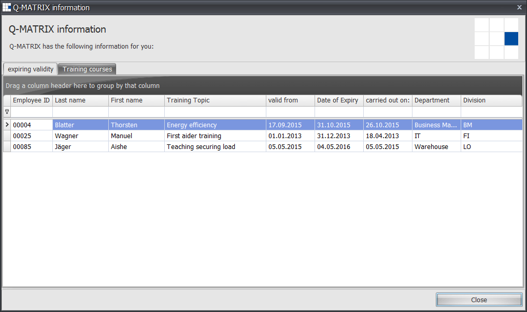Click the filter row funnel icon
527x312 pixels.
[7, 112]
